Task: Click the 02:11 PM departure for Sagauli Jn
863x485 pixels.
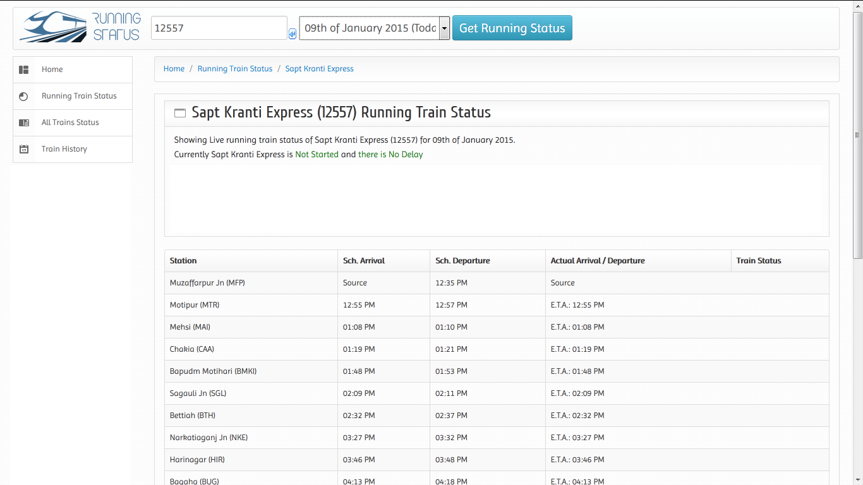Action: 488,393
